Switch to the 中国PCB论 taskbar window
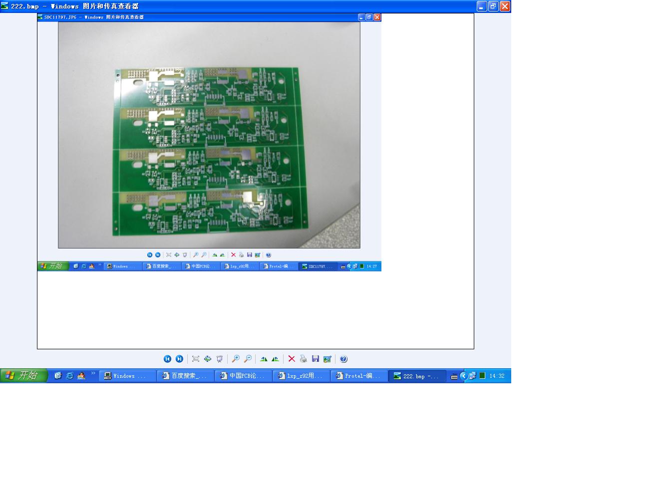Viewport: 649px width, 499px height. (x=244, y=376)
